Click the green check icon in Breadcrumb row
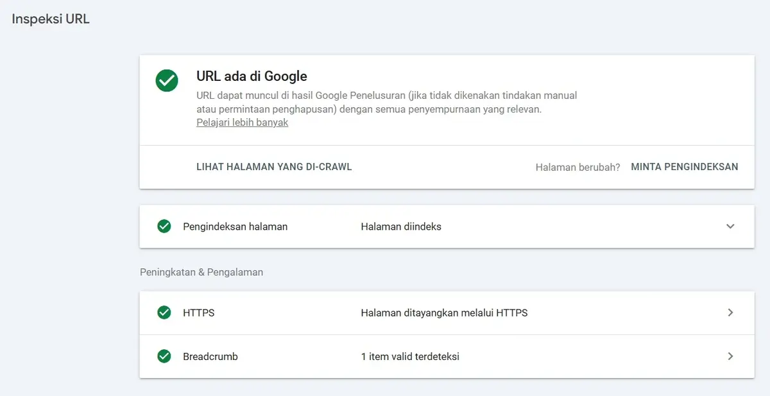 coord(164,356)
